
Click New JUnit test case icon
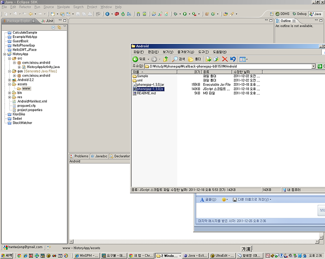[160, 14]
